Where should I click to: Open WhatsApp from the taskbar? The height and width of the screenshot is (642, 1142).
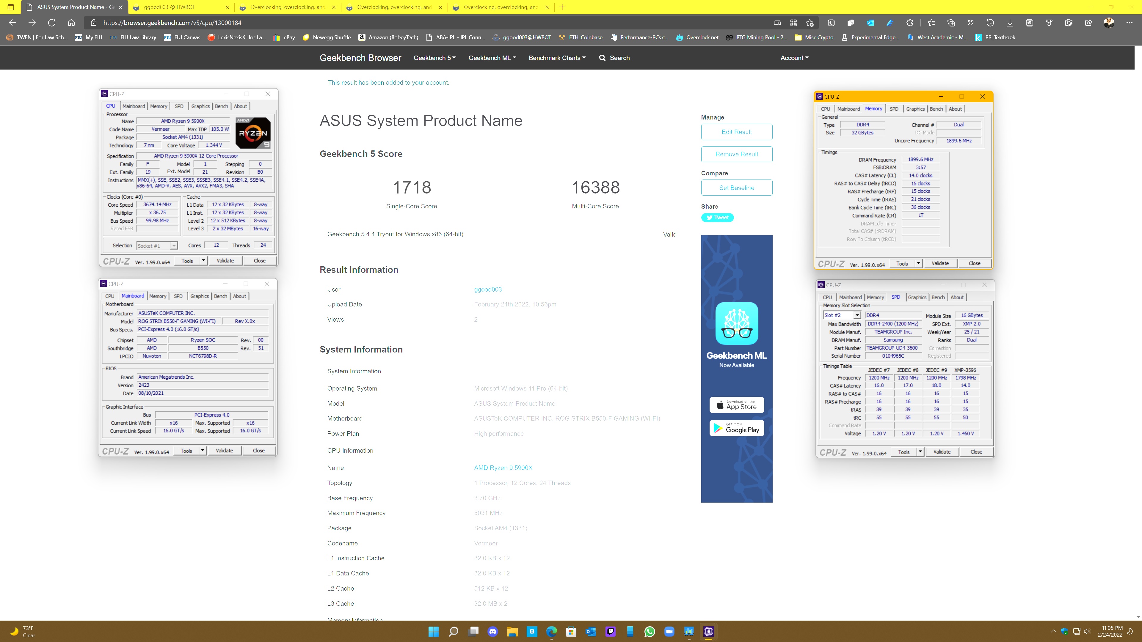tap(650, 631)
